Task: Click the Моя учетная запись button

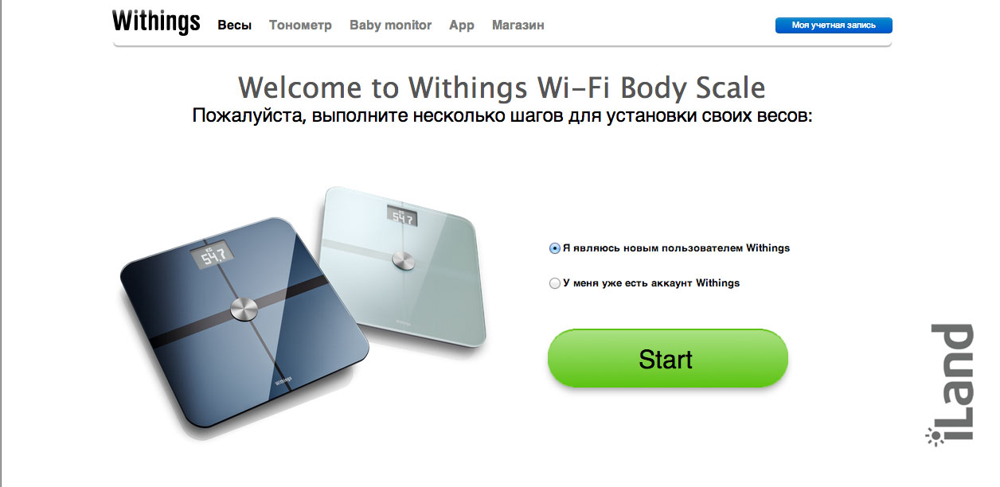Action: [834, 25]
